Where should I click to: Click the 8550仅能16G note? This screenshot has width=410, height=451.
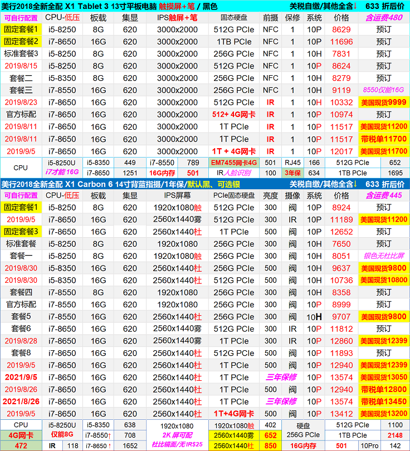click(x=384, y=90)
